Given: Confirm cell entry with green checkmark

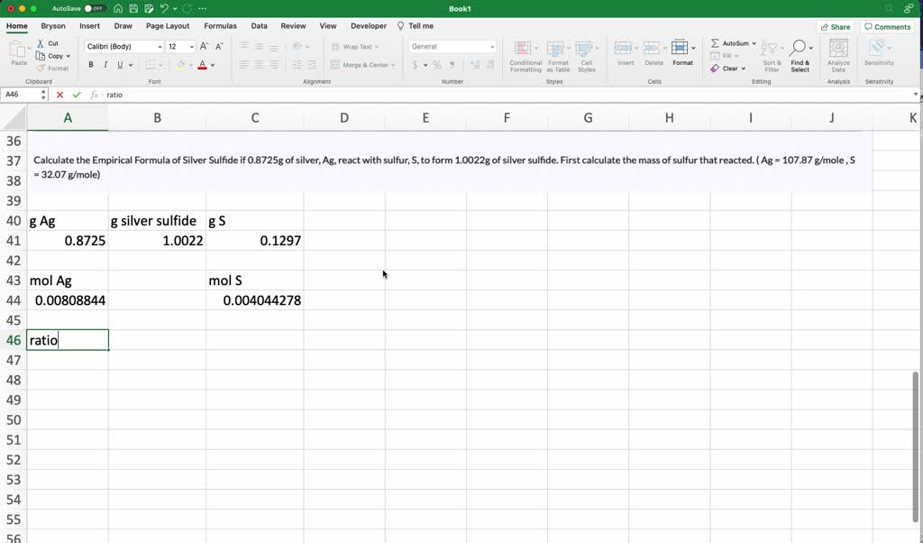Looking at the screenshot, I should coord(77,95).
